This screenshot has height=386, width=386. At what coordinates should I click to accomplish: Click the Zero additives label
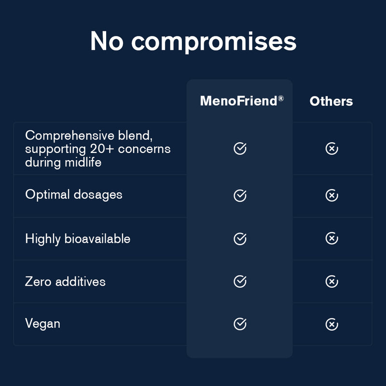point(65,281)
